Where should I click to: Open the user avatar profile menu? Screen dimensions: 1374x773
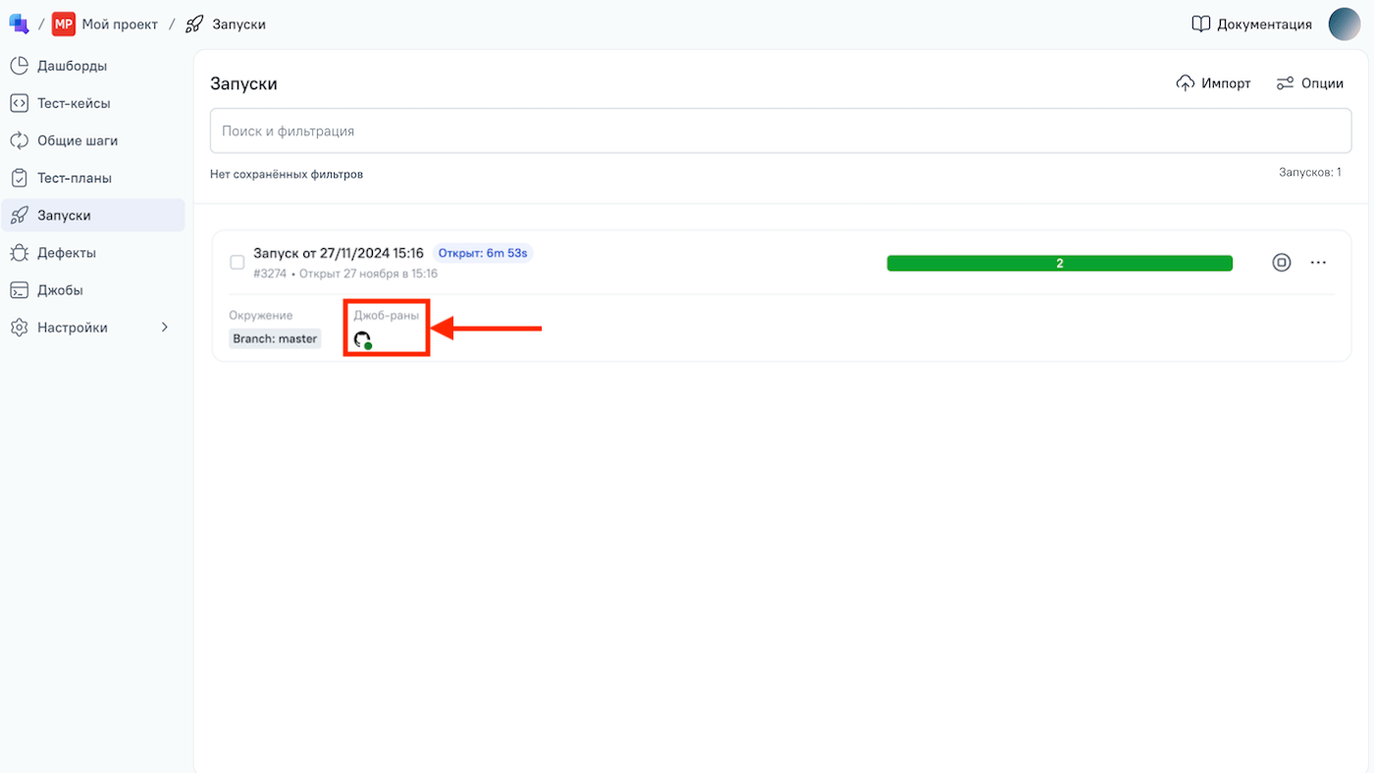[x=1344, y=25]
